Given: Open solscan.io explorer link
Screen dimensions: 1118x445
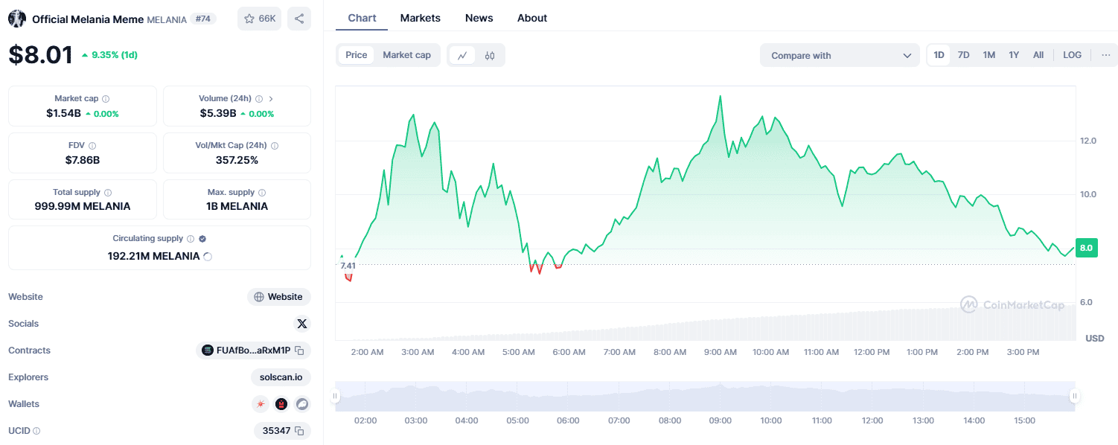Looking at the screenshot, I should pyautogui.click(x=281, y=377).
